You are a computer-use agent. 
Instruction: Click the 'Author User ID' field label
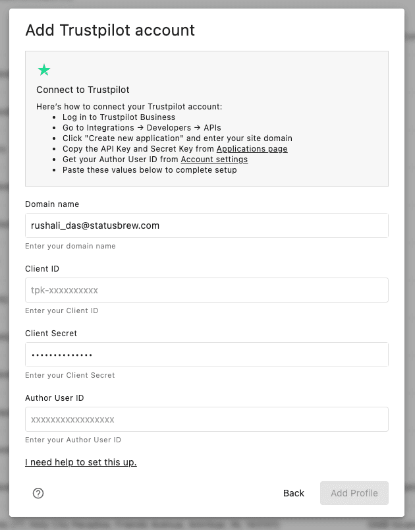[x=55, y=398]
